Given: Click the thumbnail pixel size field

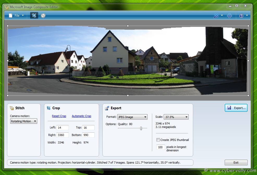Looking at the screenshot, I should 161,147.
